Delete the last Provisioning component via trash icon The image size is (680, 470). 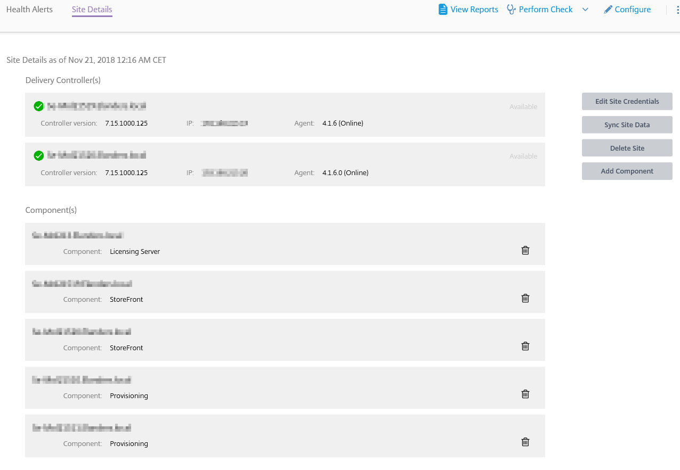coord(525,442)
